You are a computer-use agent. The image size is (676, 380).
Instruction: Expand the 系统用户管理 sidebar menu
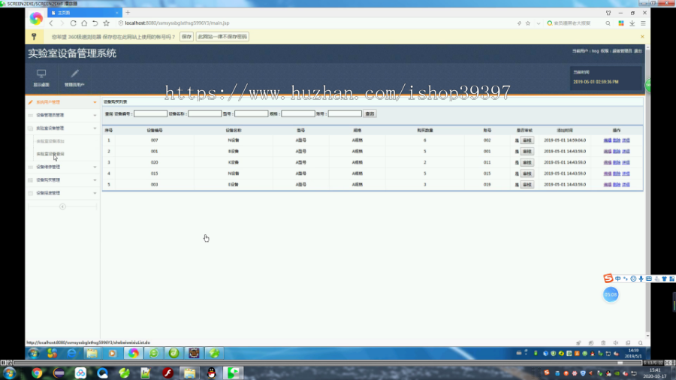pos(62,102)
